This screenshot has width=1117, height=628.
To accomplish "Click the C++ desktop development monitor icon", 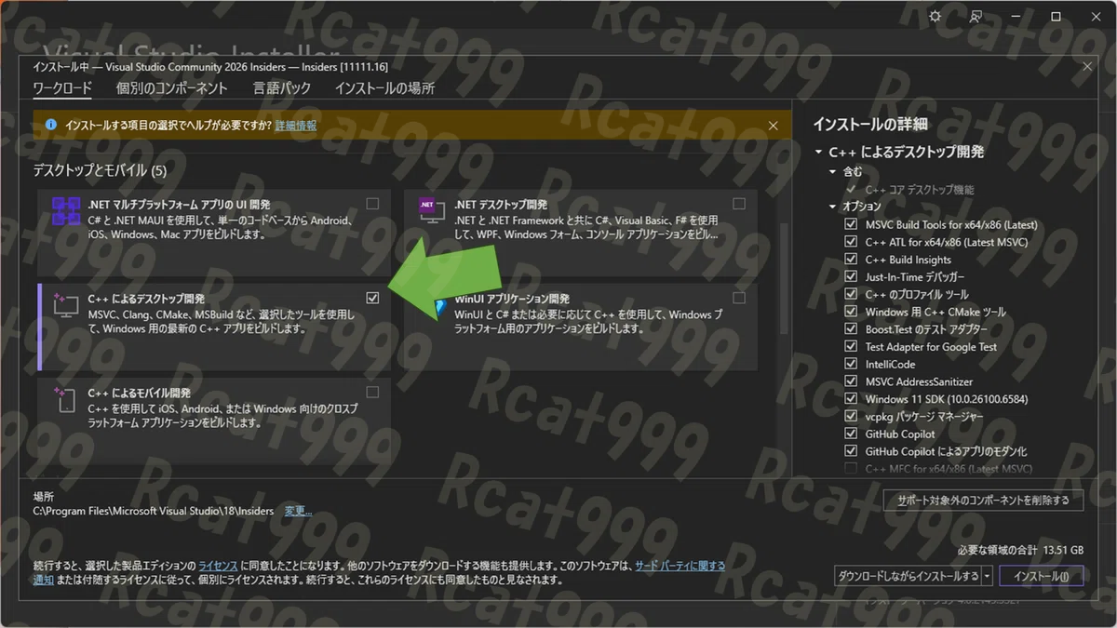I will click(x=66, y=304).
